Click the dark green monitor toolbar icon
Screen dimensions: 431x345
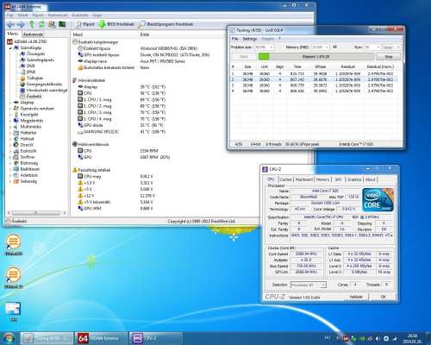[x=62, y=24]
